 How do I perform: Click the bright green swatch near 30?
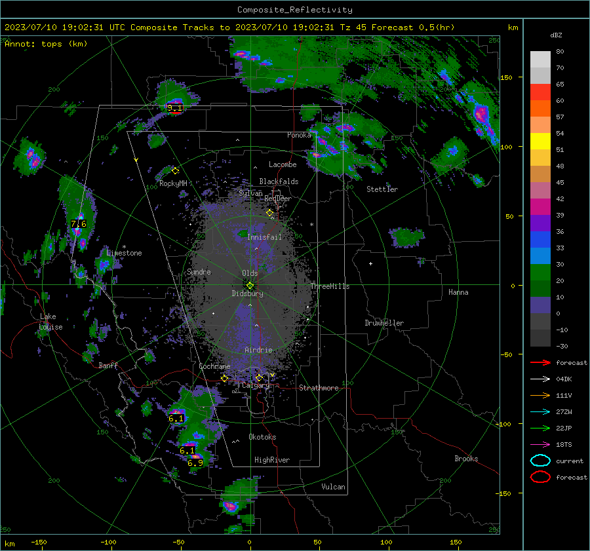(x=540, y=273)
